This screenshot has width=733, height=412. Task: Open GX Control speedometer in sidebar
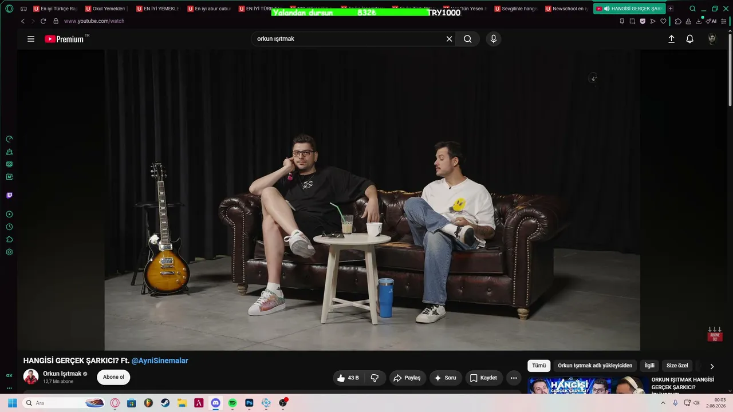[x=9, y=139]
